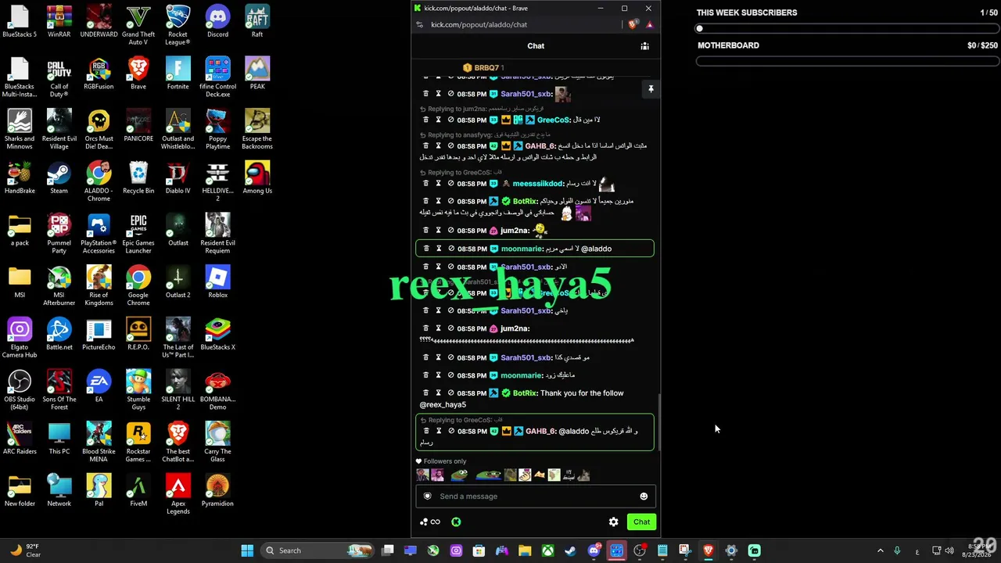The width and height of the screenshot is (1001, 563).
Task: Click the BotRix username in the thank-you message
Action: [525, 393]
